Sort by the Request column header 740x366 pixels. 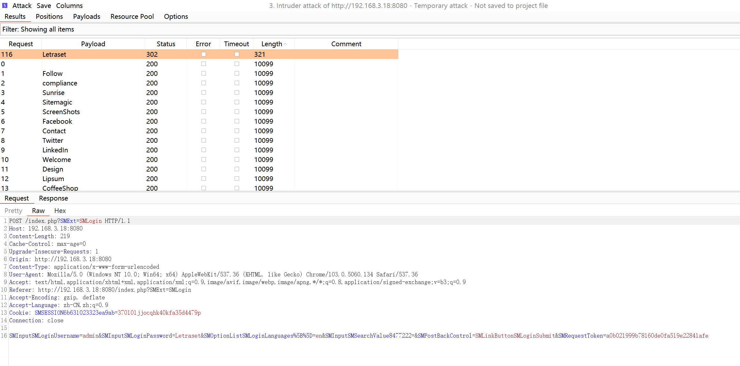pyautogui.click(x=21, y=44)
